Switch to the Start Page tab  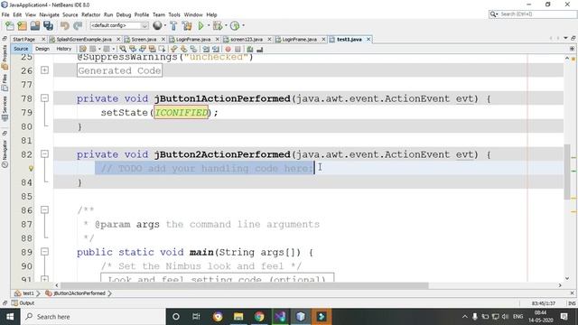[24, 40]
